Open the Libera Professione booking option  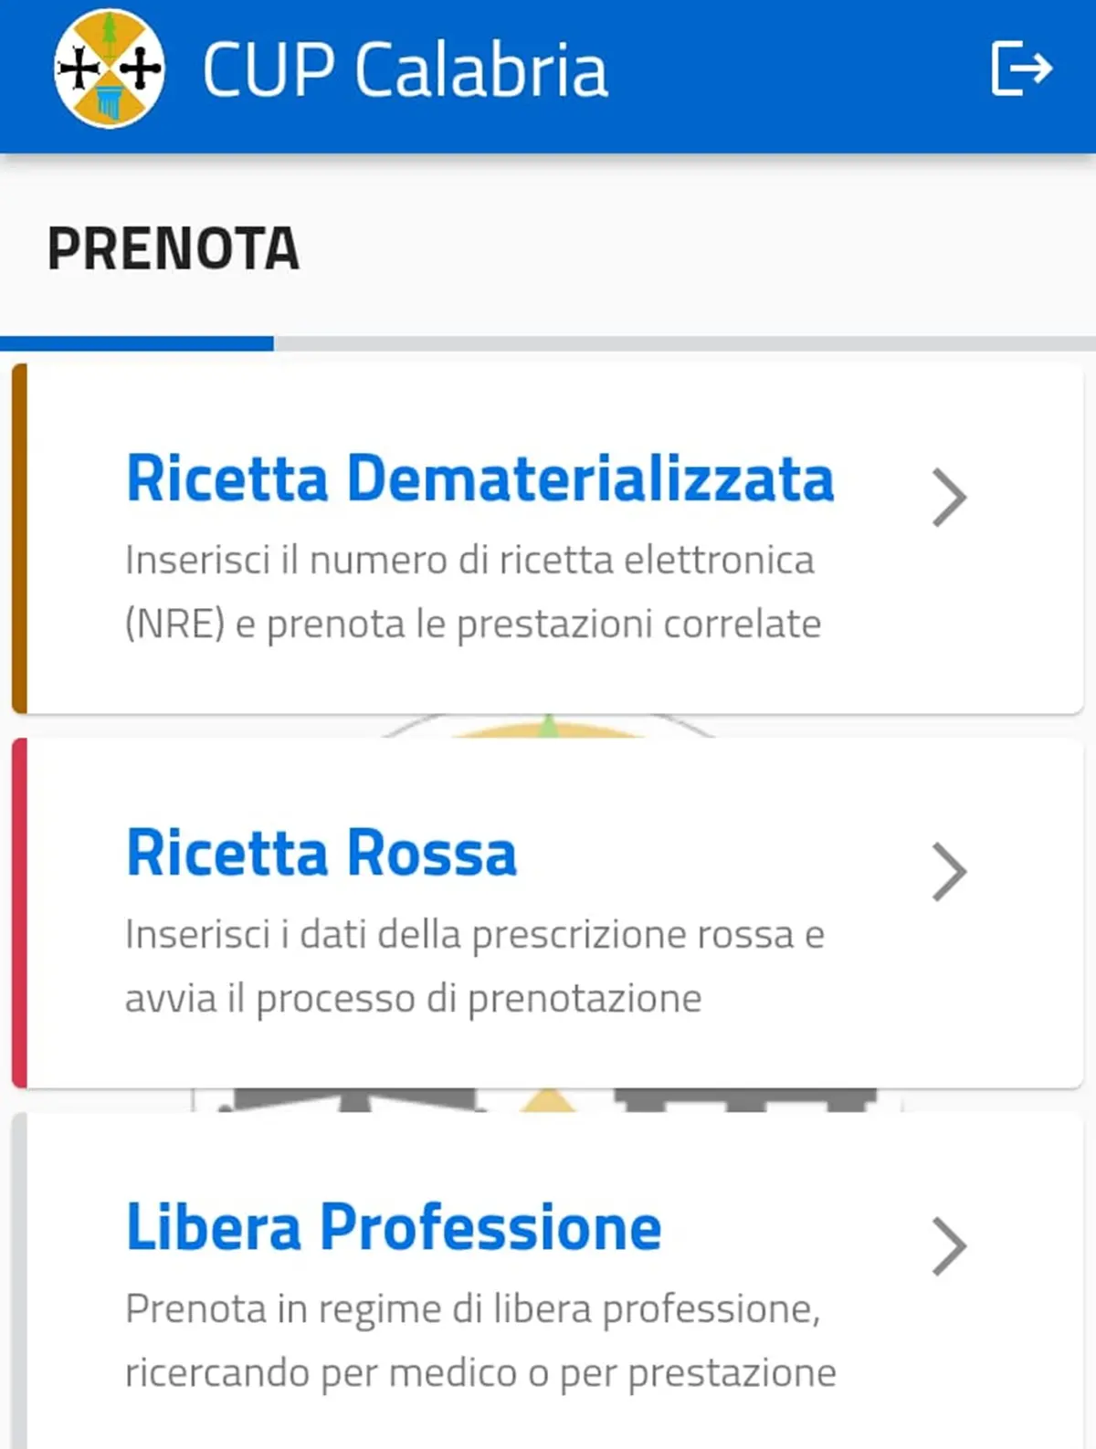tap(394, 1226)
